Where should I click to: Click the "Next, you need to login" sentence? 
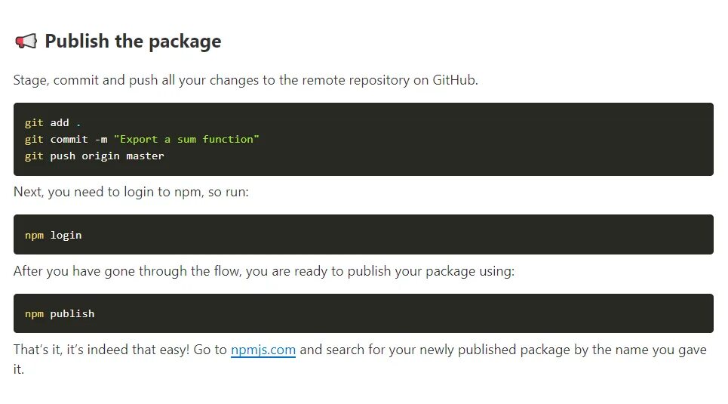tap(131, 192)
